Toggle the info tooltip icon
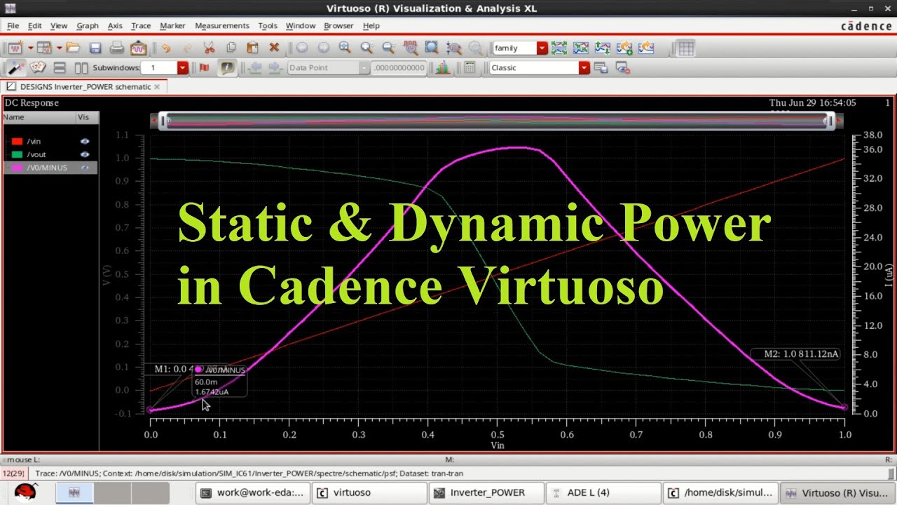The width and height of the screenshot is (897, 505). (x=227, y=68)
